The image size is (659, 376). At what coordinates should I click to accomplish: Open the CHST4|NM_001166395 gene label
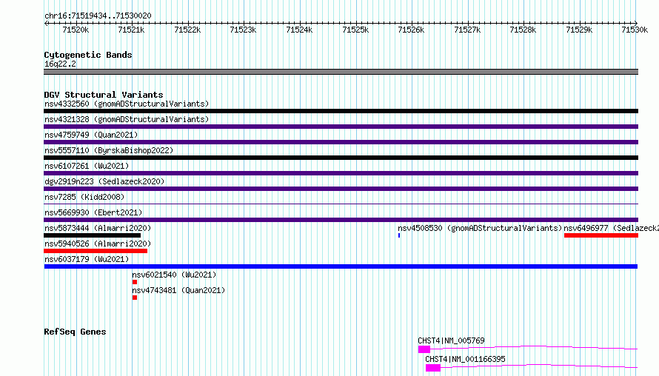pyautogui.click(x=465, y=359)
